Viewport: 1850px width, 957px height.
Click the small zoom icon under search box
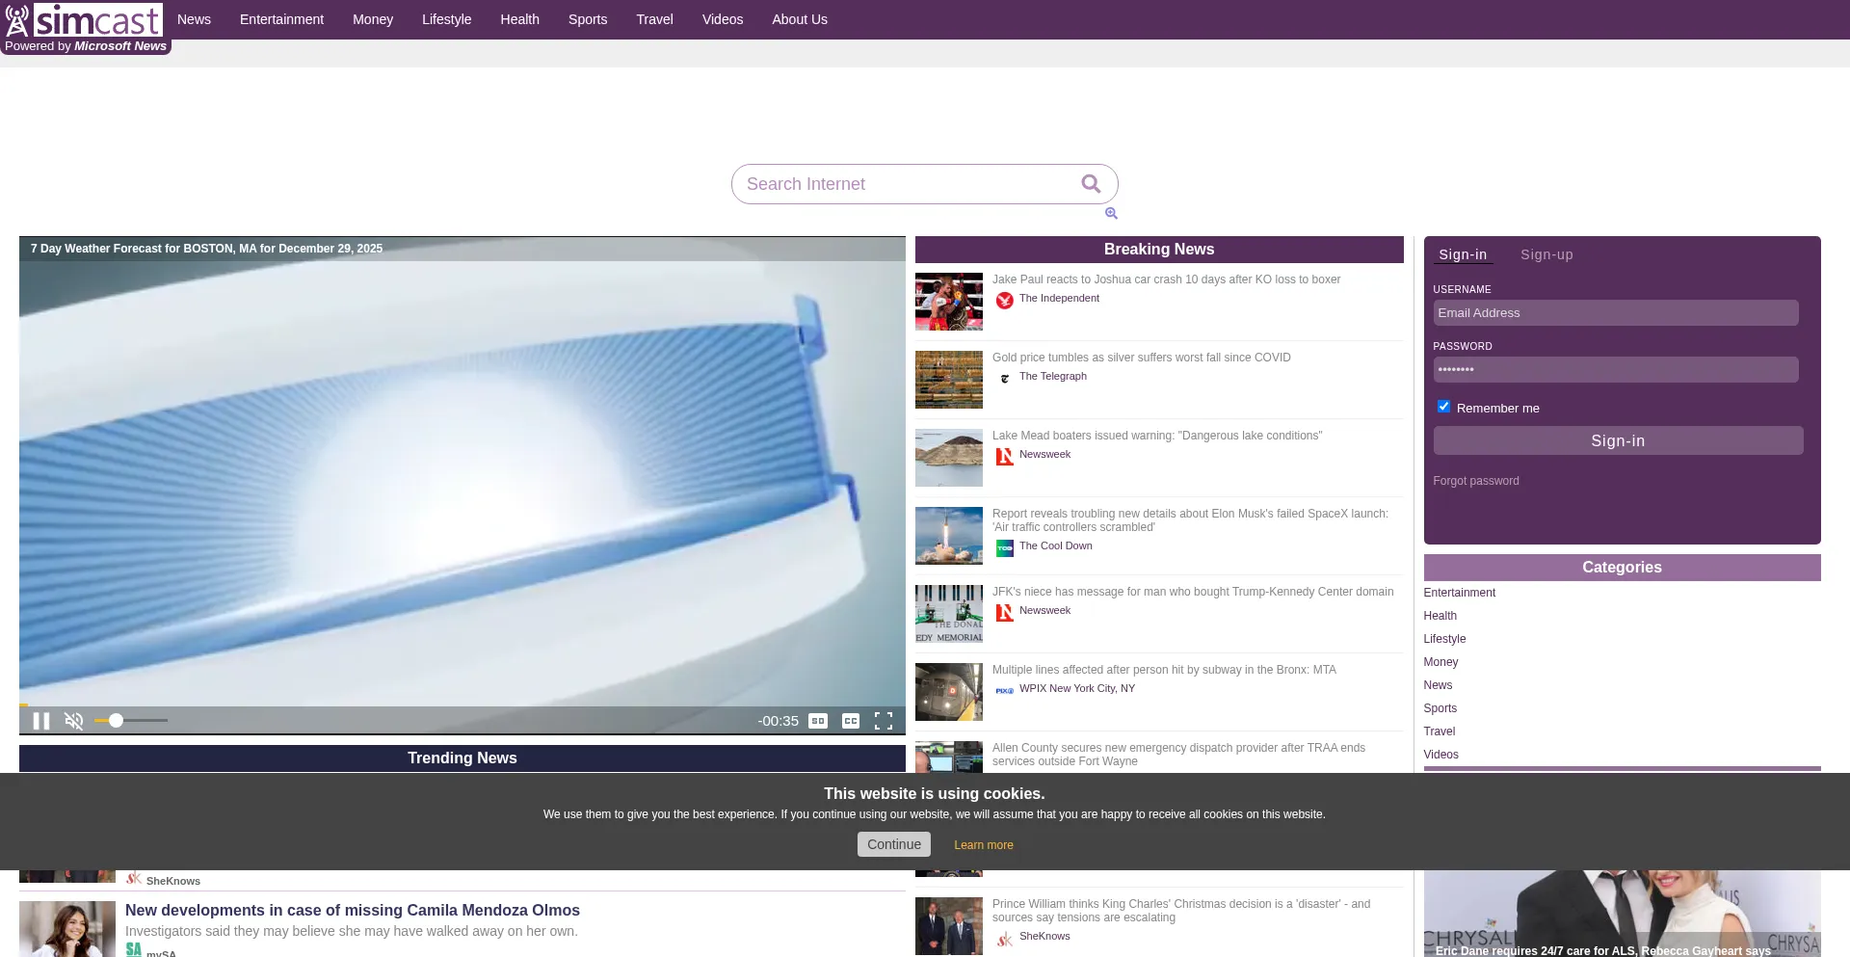click(1111, 213)
